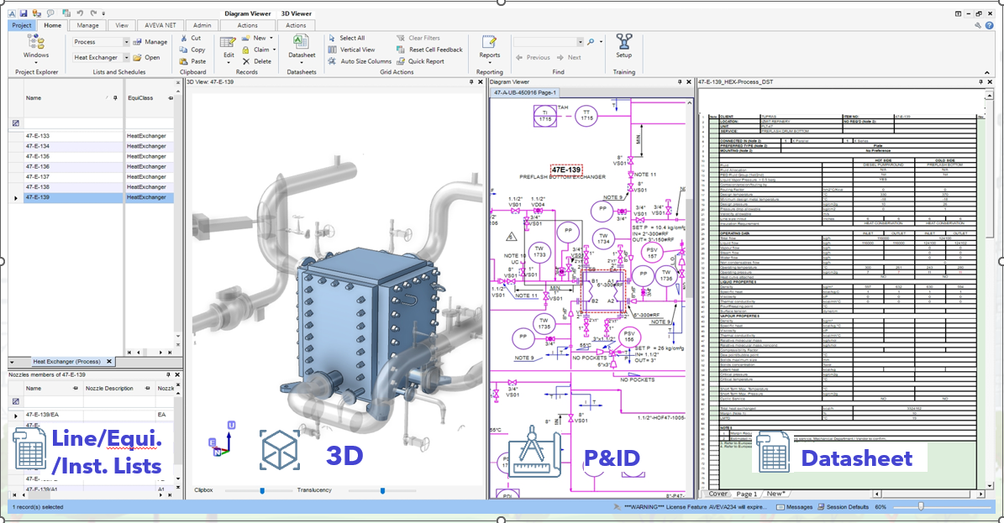
Task: Pin the 47-E-139_HEX-Process_DST datasheet panel
Action: pos(980,82)
